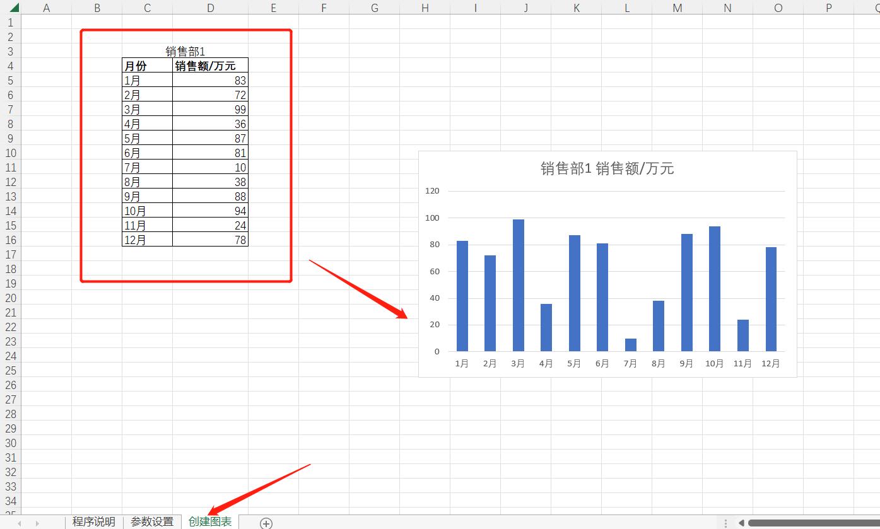Click the 12月 axis label in chart
Image resolution: width=880 pixels, height=529 pixels.
point(770,363)
